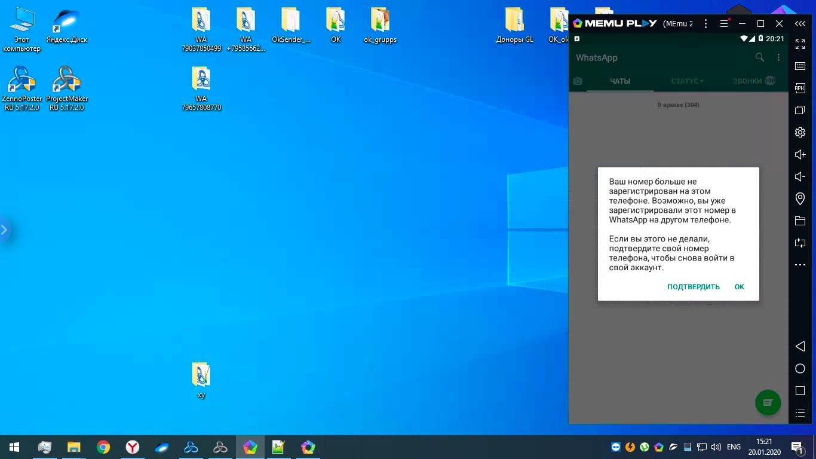The height and width of the screenshot is (459, 816).
Task: Click the APK install icon
Action: click(800, 88)
